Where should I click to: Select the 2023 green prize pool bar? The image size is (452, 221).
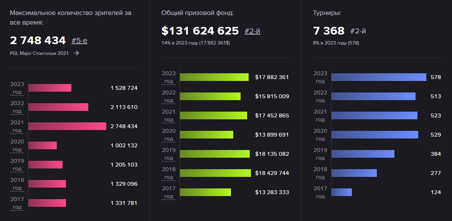coord(214,77)
